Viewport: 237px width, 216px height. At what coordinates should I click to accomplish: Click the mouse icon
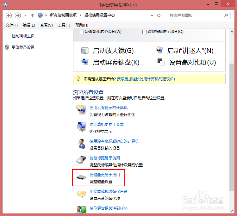(x=81, y=160)
